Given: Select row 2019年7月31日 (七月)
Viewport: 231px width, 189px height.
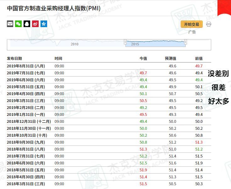Looking at the screenshot, I should 109,73.
